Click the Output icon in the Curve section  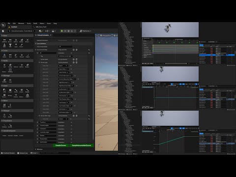(x=28, y=56)
